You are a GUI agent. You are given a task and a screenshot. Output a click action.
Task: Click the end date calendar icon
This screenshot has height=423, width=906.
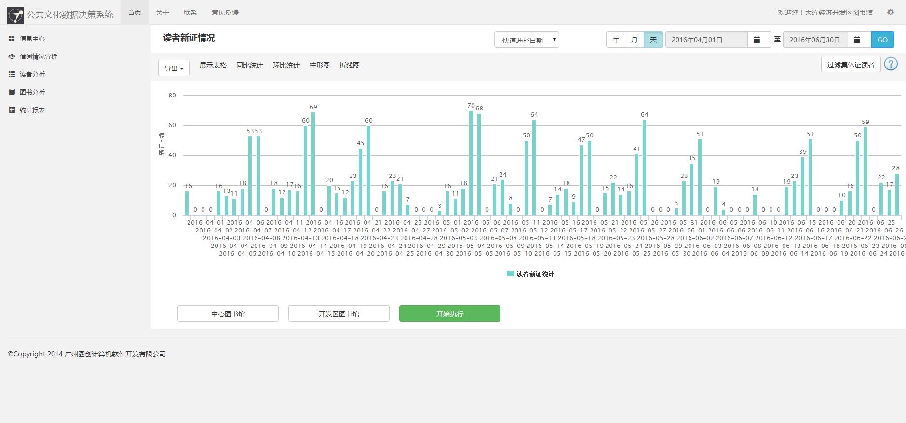(x=857, y=40)
